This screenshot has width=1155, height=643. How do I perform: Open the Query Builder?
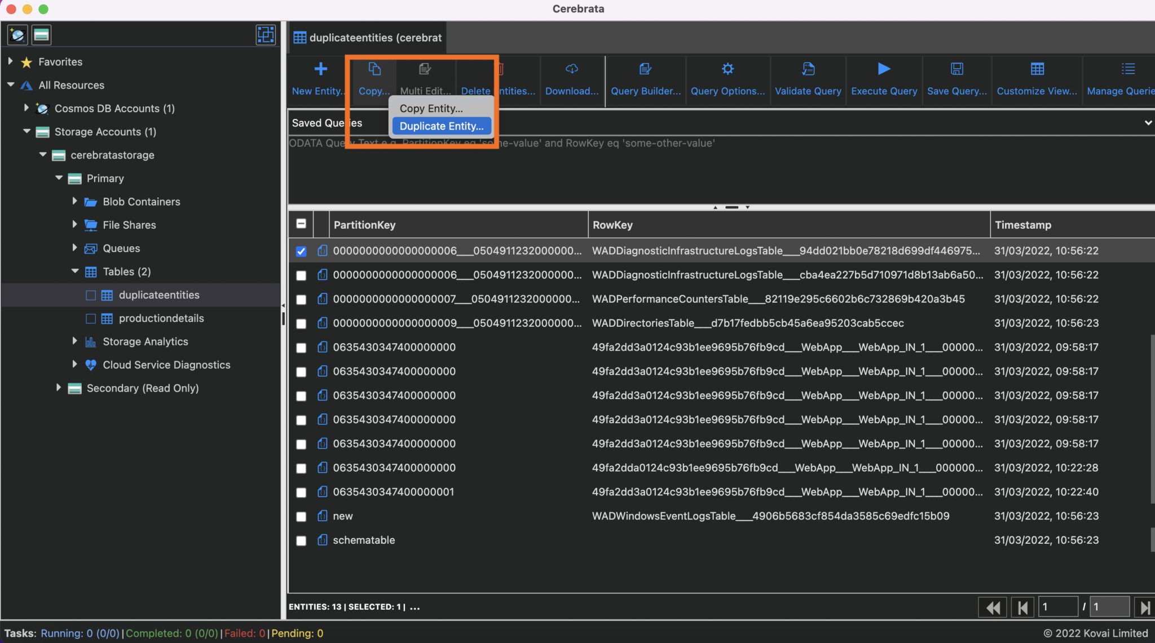(645, 69)
